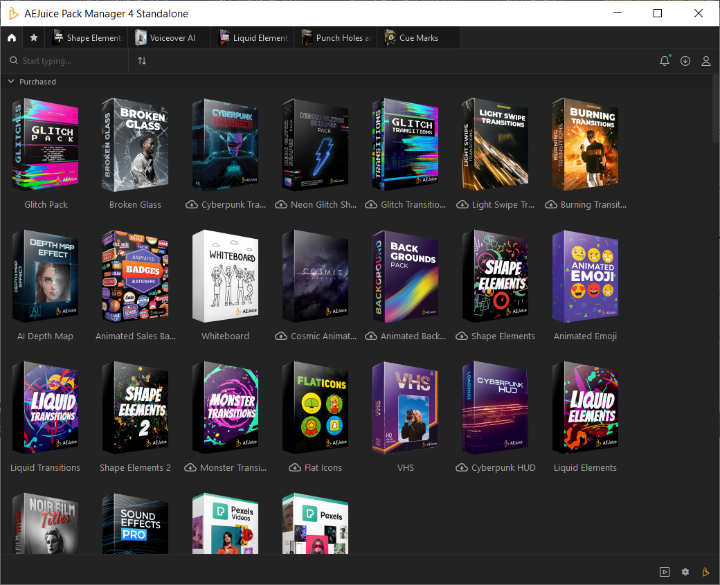
Task: Collapse the Purchased section
Action: pyautogui.click(x=11, y=82)
